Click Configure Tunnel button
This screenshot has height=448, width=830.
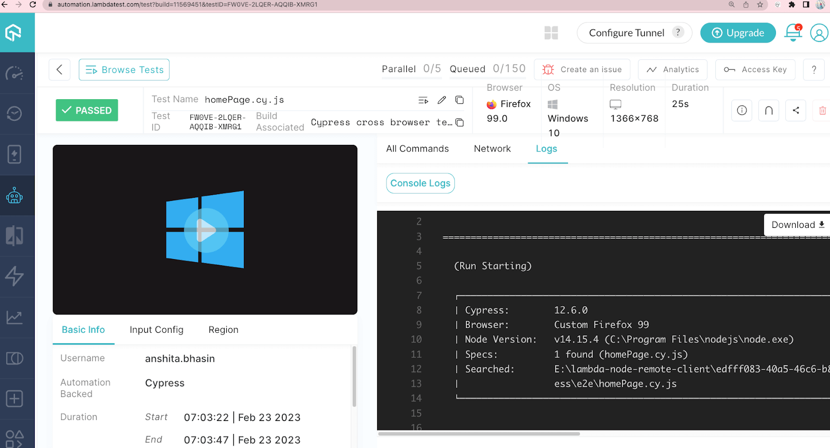634,33
